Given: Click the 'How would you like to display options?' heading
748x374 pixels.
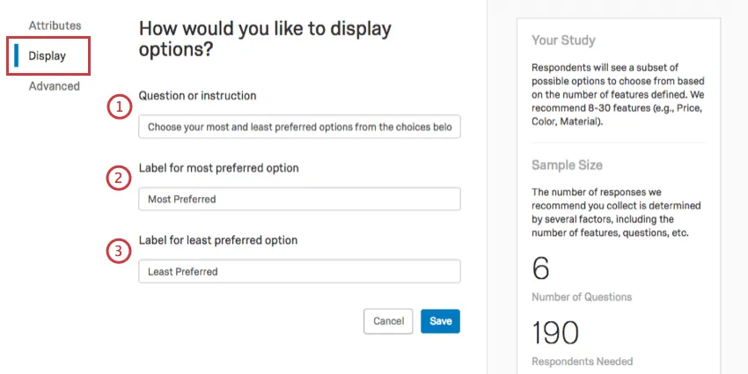Looking at the screenshot, I should [x=265, y=39].
